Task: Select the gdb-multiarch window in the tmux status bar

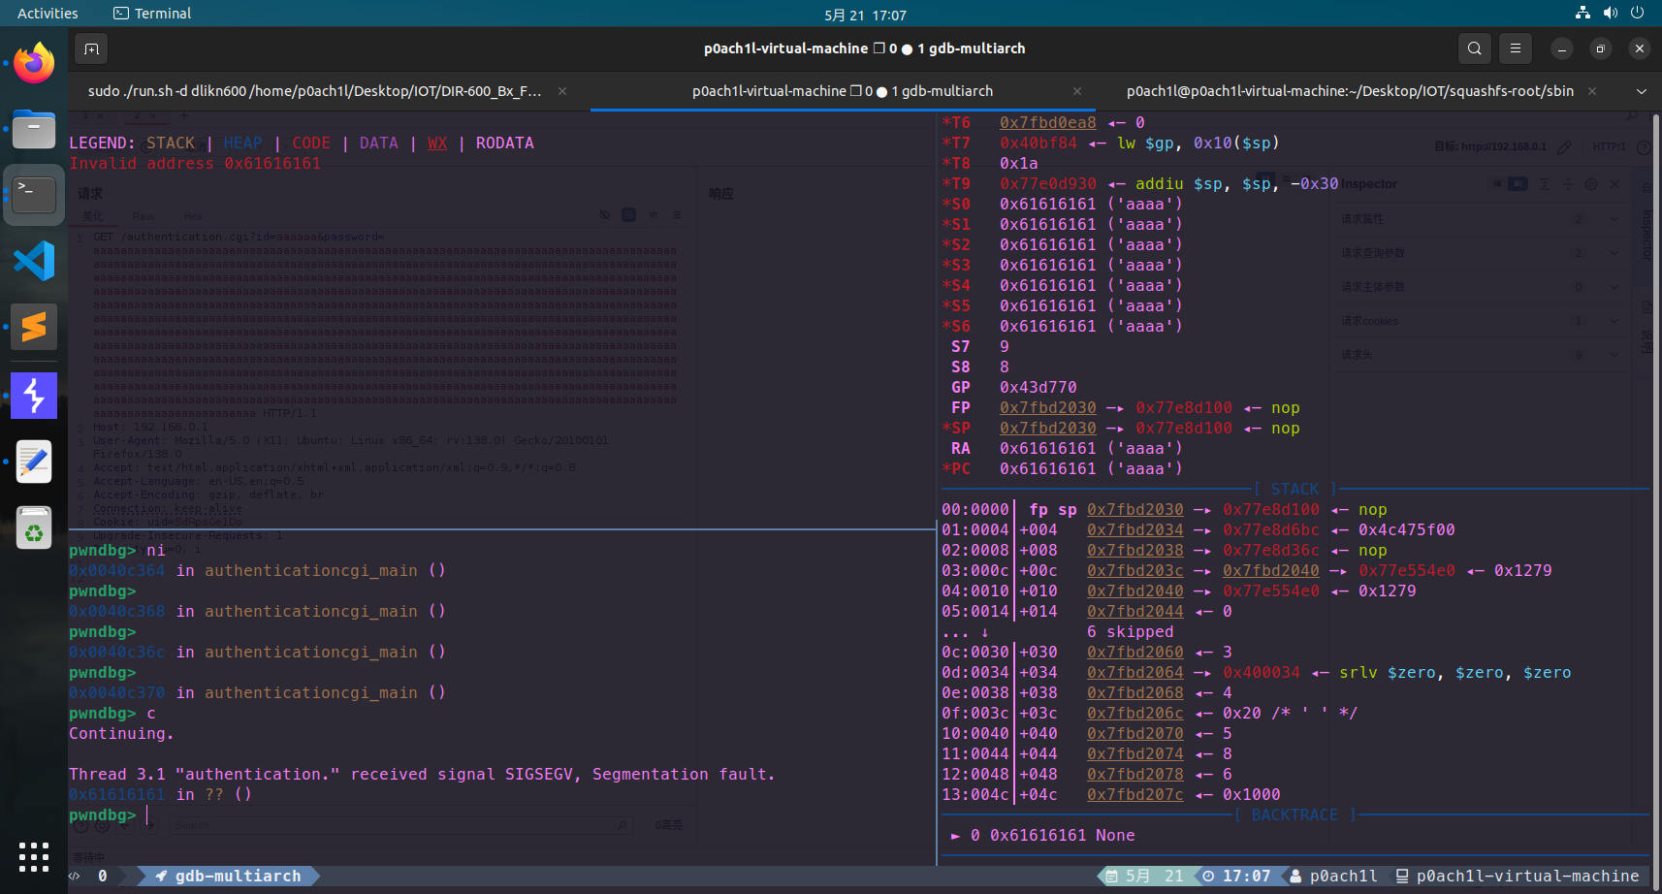Action: (229, 876)
